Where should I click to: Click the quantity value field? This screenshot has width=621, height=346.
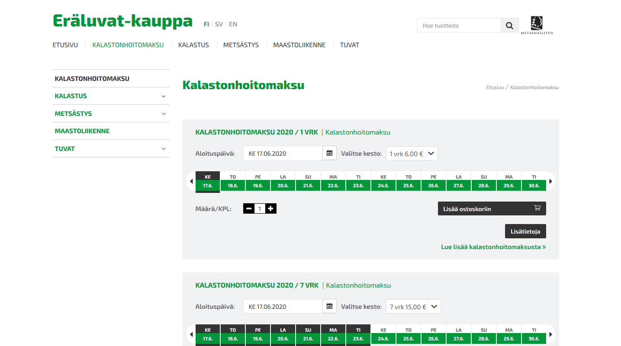260,209
